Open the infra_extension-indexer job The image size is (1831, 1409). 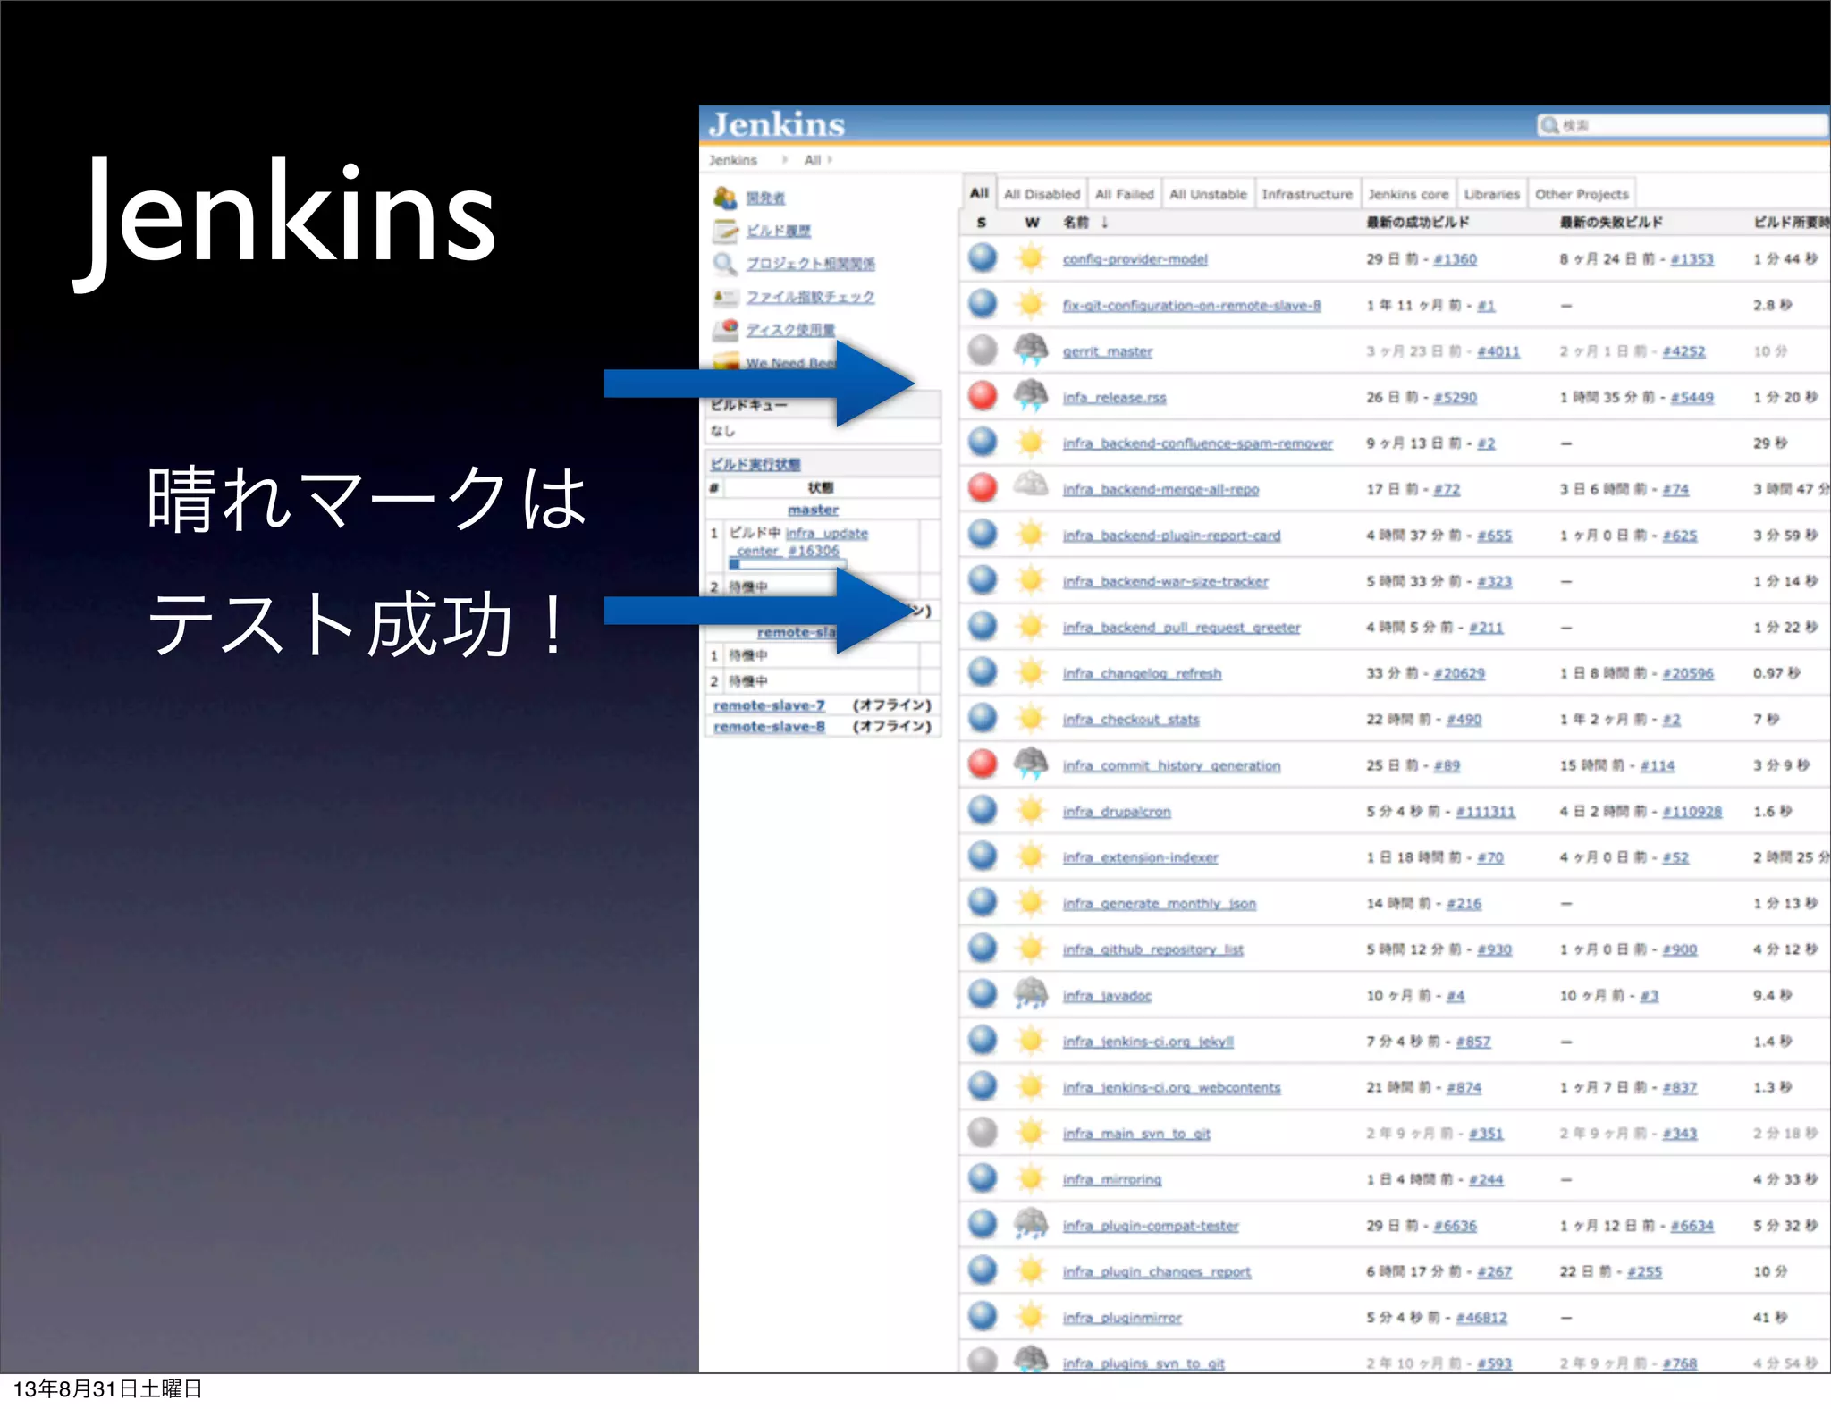(1140, 857)
